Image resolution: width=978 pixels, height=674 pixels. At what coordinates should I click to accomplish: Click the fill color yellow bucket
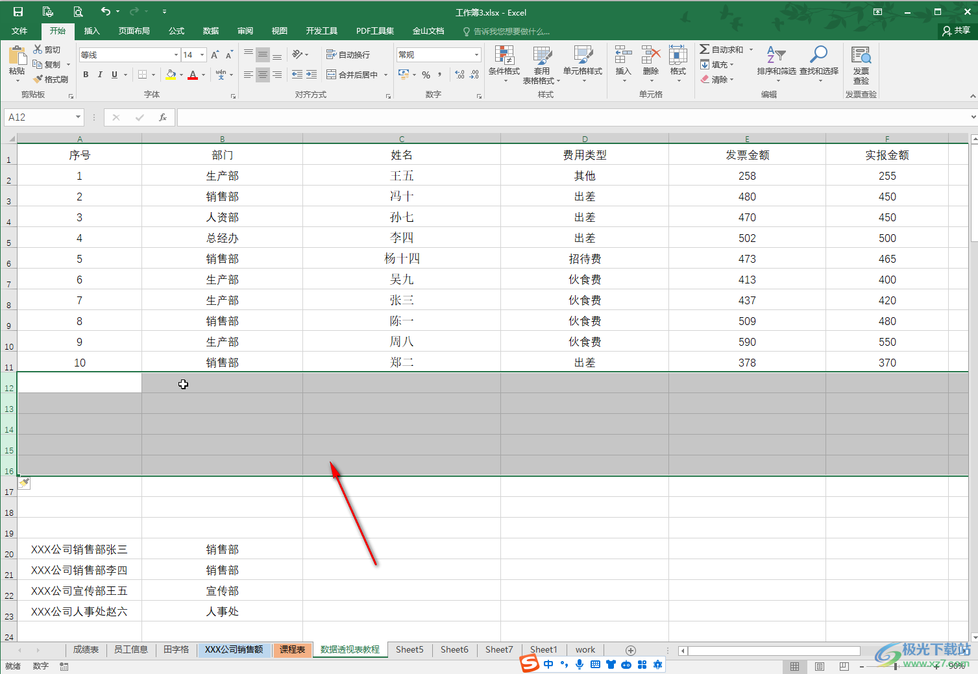click(x=171, y=75)
